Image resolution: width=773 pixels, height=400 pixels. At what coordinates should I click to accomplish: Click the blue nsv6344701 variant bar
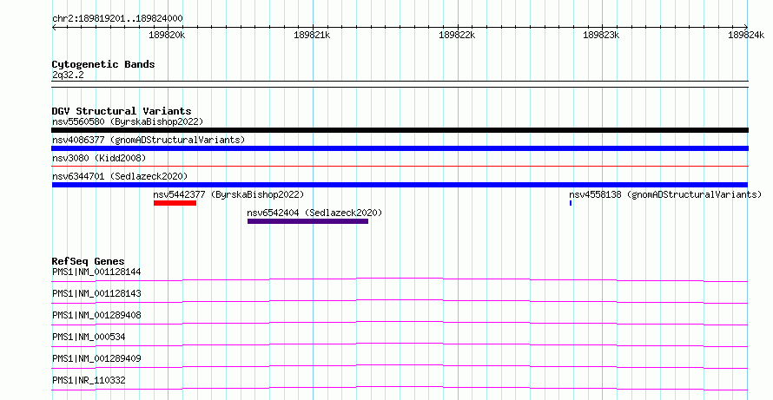400,185
